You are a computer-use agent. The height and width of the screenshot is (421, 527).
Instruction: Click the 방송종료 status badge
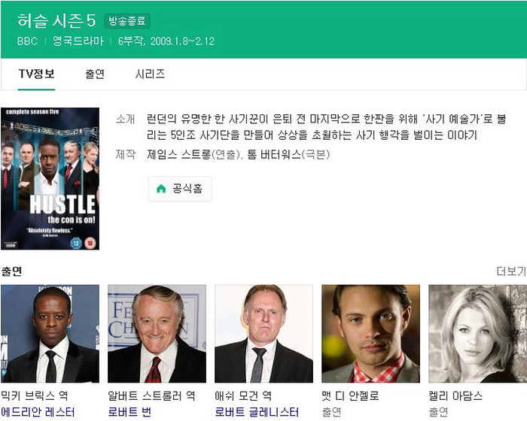coord(127,21)
